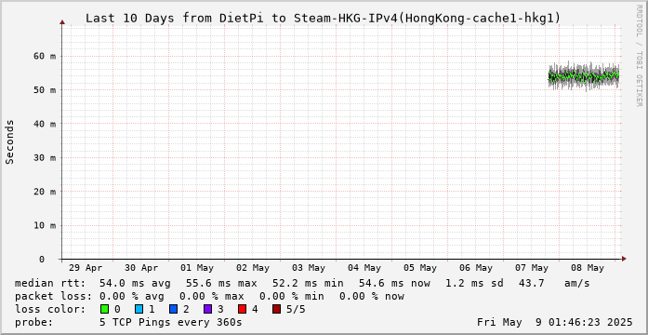Click the purple loss color 3 swatch
Viewport: 648px width, 335px height.
click(208, 309)
